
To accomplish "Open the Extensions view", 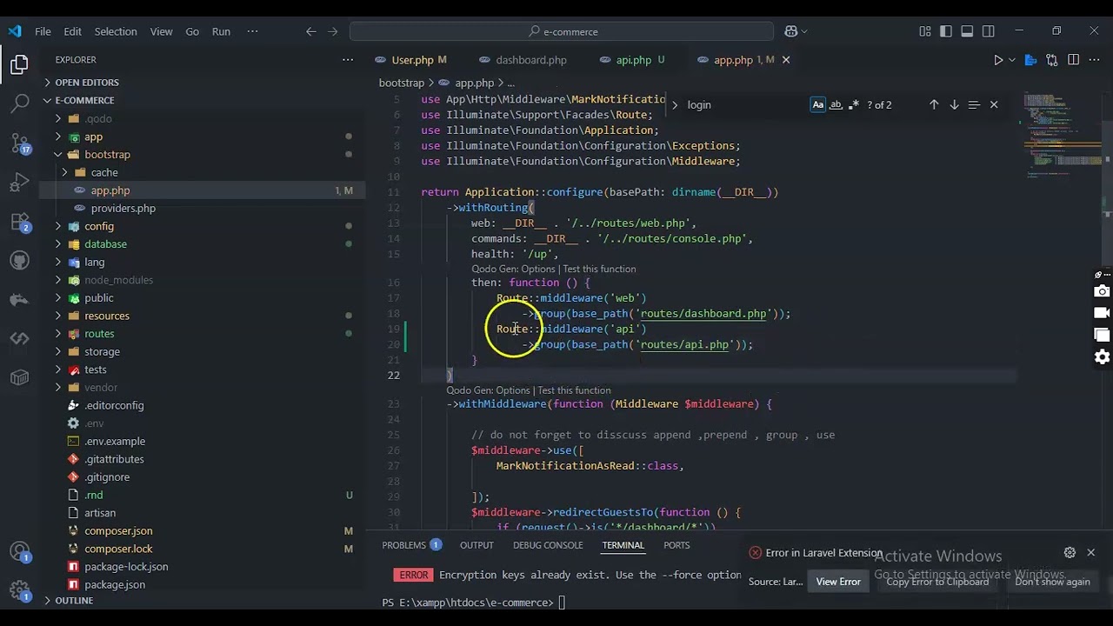I will 19,222.
